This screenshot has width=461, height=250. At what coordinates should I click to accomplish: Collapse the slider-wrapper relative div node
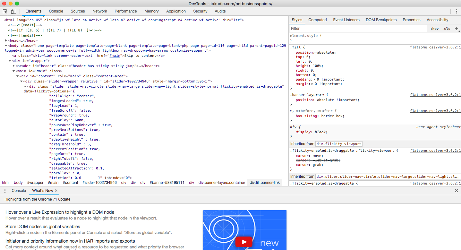click(21, 81)
